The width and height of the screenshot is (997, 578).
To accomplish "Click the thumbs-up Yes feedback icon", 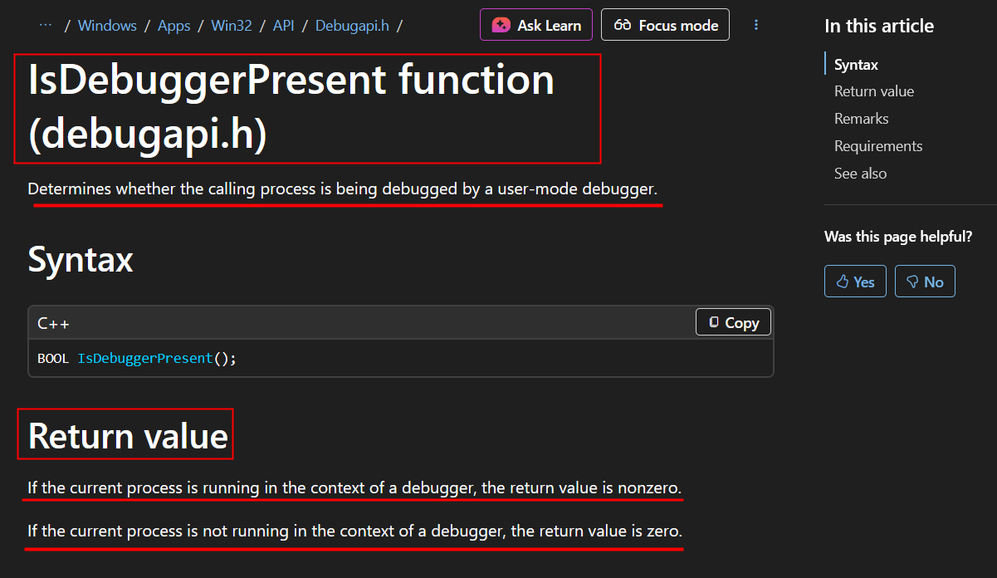I will 843,282.
